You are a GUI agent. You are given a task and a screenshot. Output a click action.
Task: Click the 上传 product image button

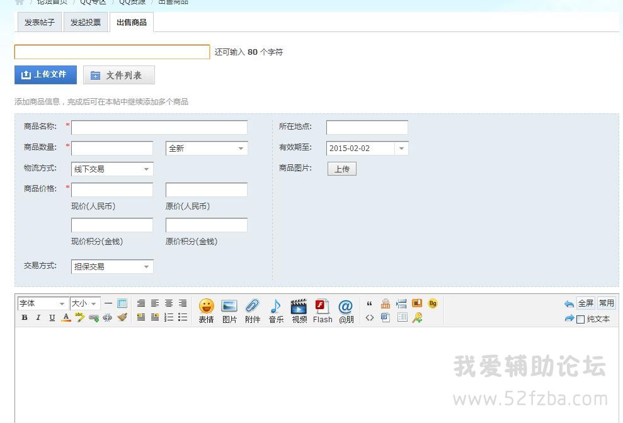pyautogui.click(x=341, y=169)
